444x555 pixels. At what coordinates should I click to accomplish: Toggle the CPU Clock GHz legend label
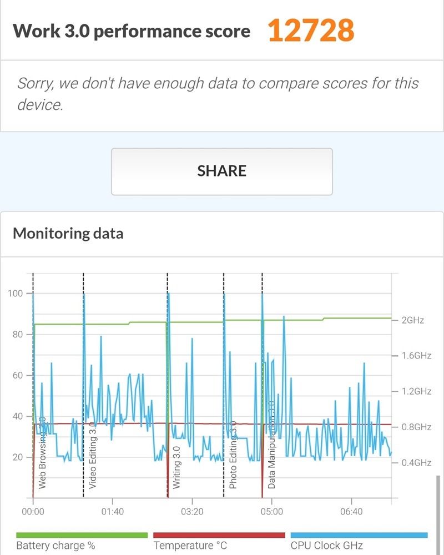pos(332,546)
